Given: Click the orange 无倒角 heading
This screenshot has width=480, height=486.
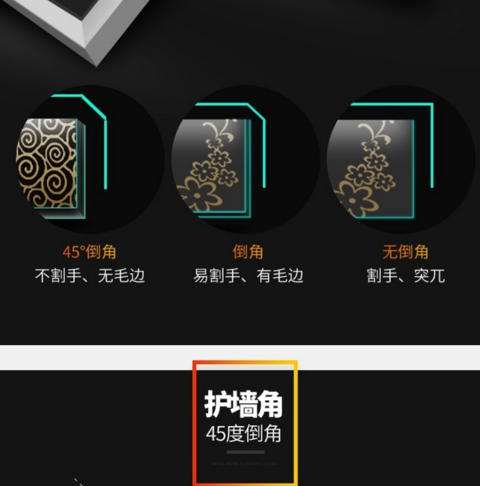Looking at the screenshot, I should 405,252.
